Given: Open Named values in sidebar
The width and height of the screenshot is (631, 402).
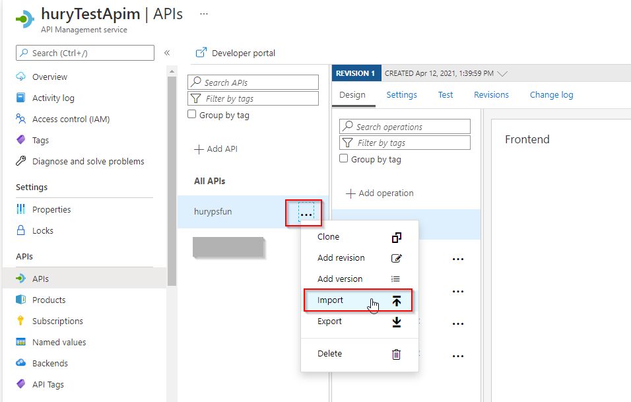Looking at the screenshot, I should pos(59,342).
